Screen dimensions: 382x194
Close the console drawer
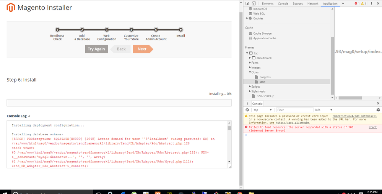378,103
